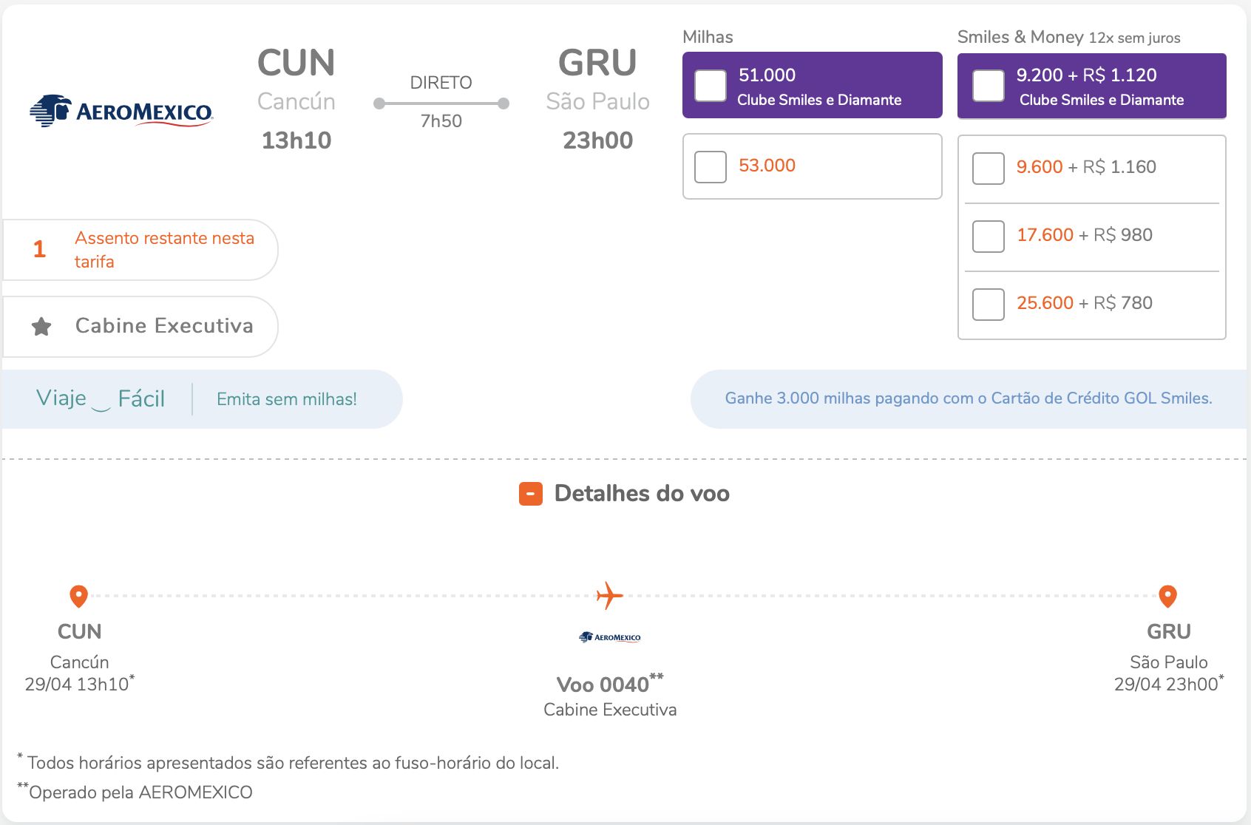Open GOL Smiles credit card 3.000 miles offer
This screenshot has width=1251, height=825.
[x=969, y=398]
